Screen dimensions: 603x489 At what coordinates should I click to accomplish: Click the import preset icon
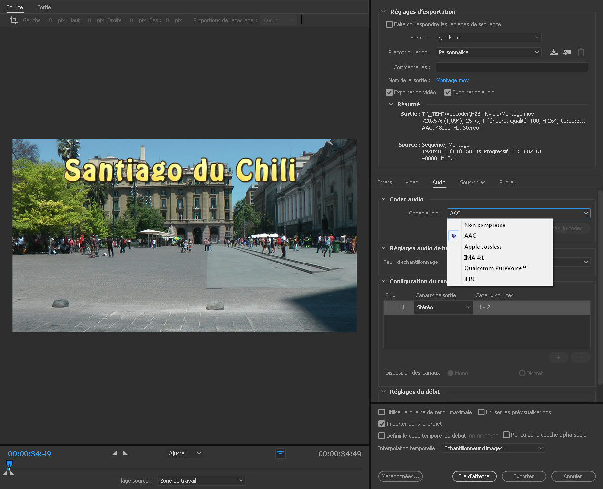[x=567, y=52]
